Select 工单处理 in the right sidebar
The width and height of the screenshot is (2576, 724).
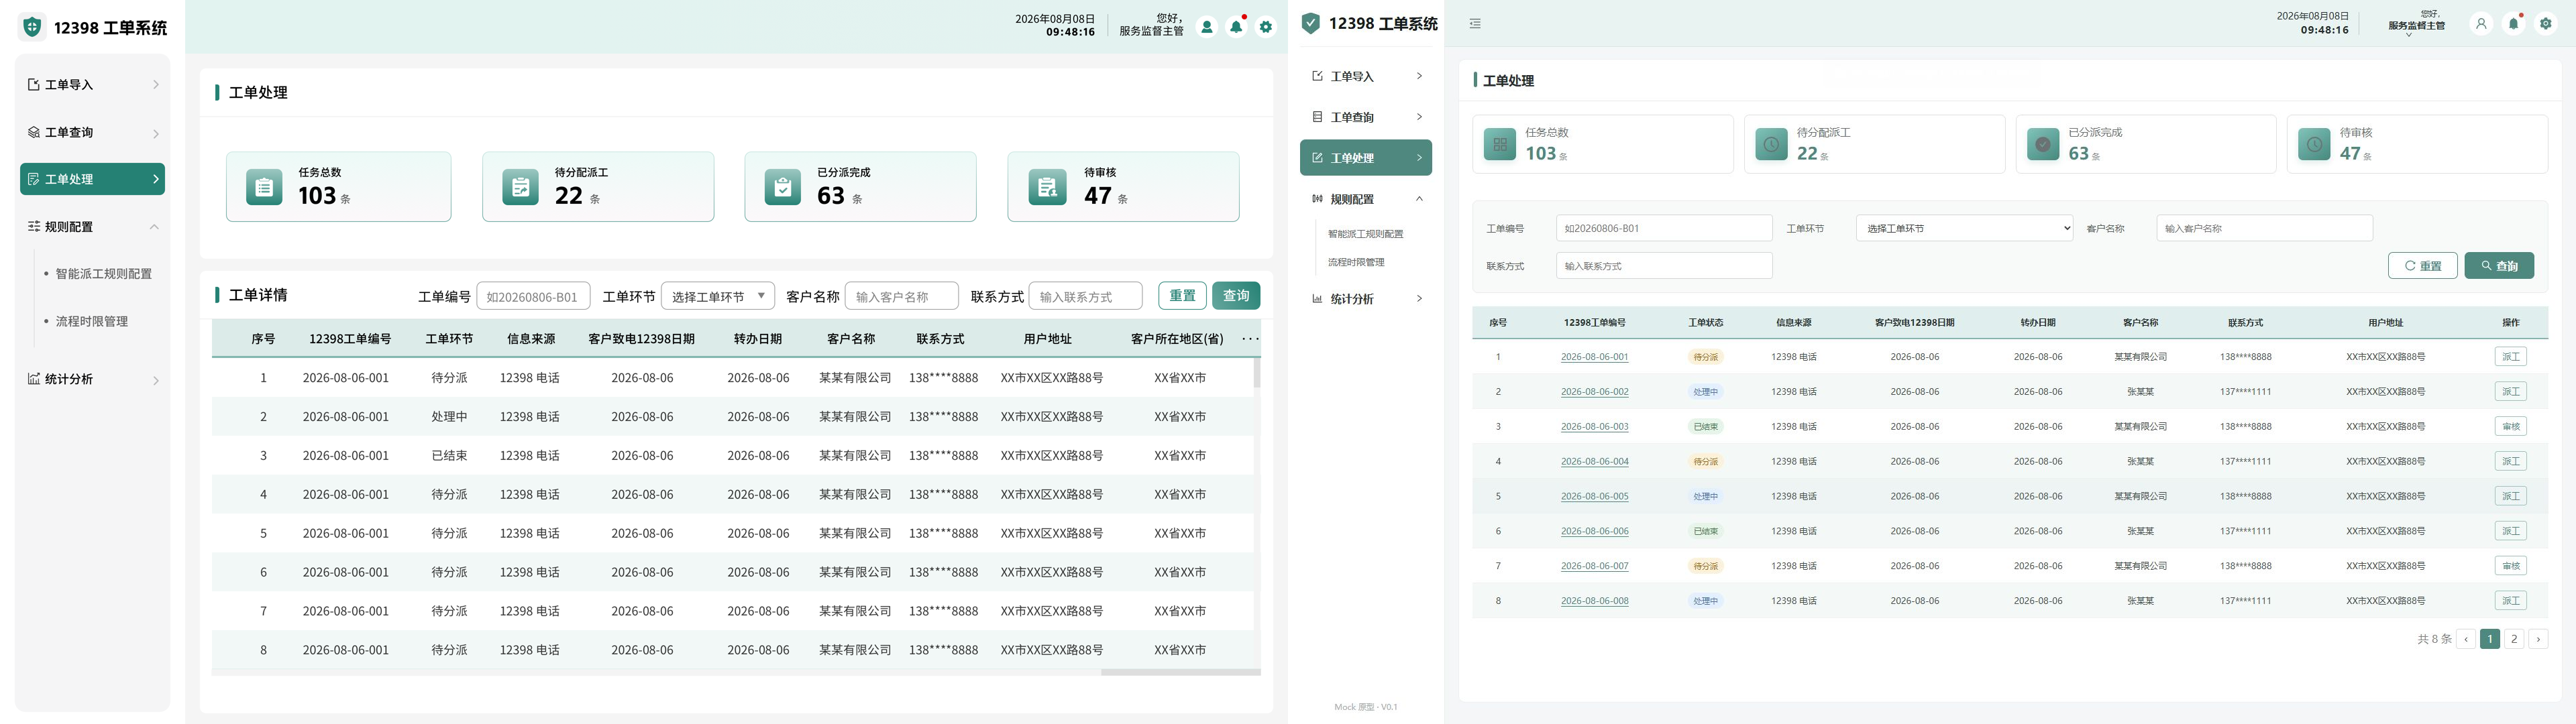click(x=1365, y=158)
